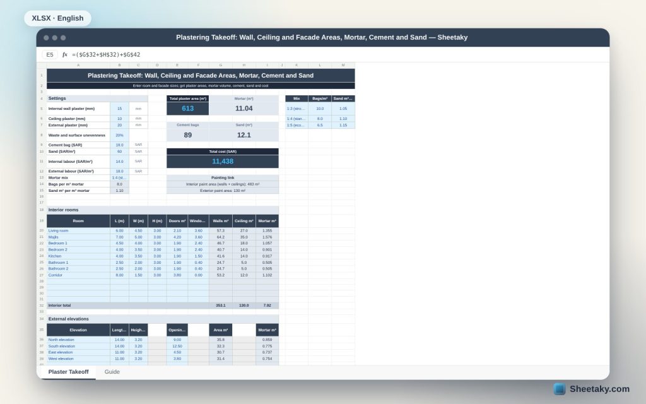Select the South elevation cell
Screen dimensions: 646x404
click(78, 347)
